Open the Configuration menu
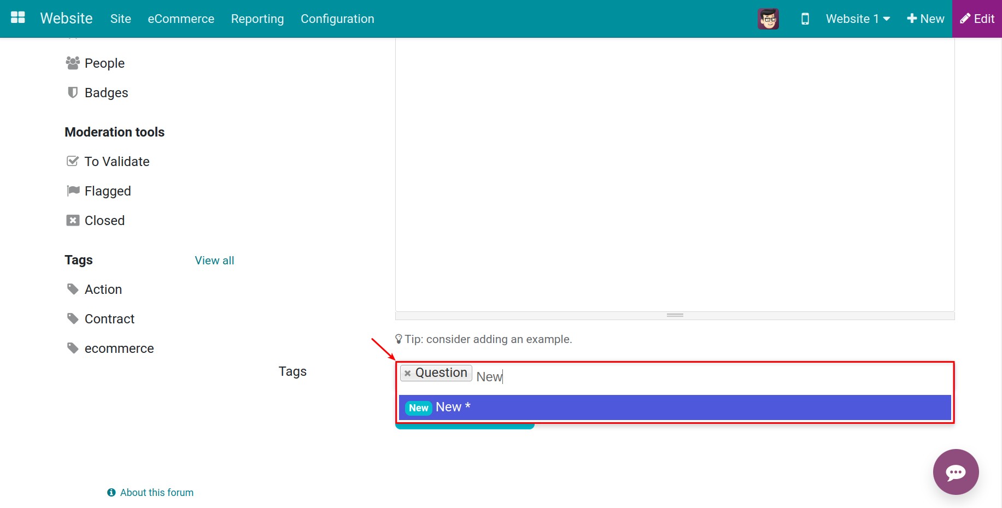Image resolution: width=1002 pixels, height=508 pixels. click(x=337, y=18)
